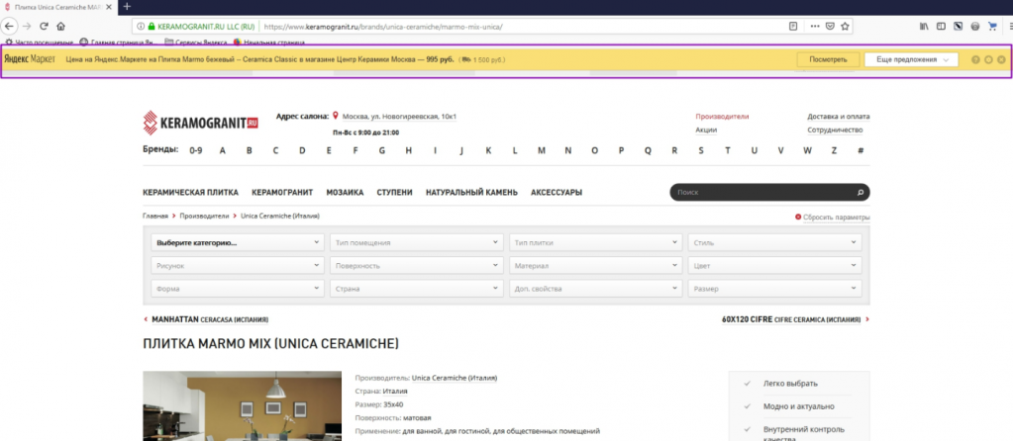The height and width of the screenshot is (441, 1013).
Task: Follow the Сбросить параметры link
Action: click(836, 218)
